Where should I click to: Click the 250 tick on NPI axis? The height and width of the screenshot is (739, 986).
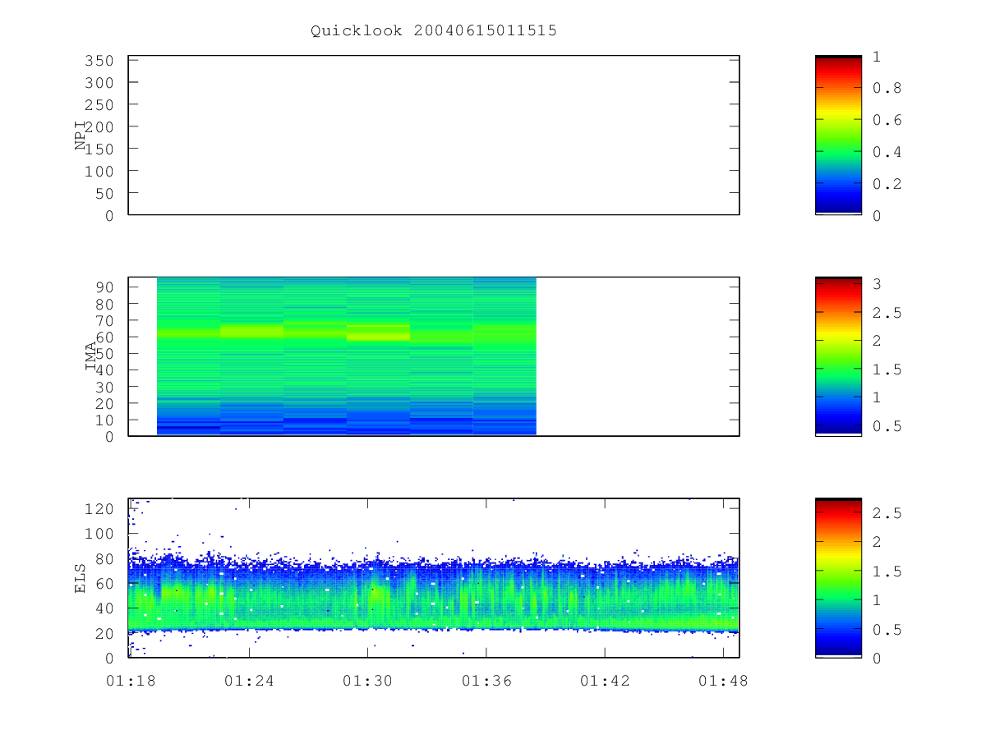(98, 105)
